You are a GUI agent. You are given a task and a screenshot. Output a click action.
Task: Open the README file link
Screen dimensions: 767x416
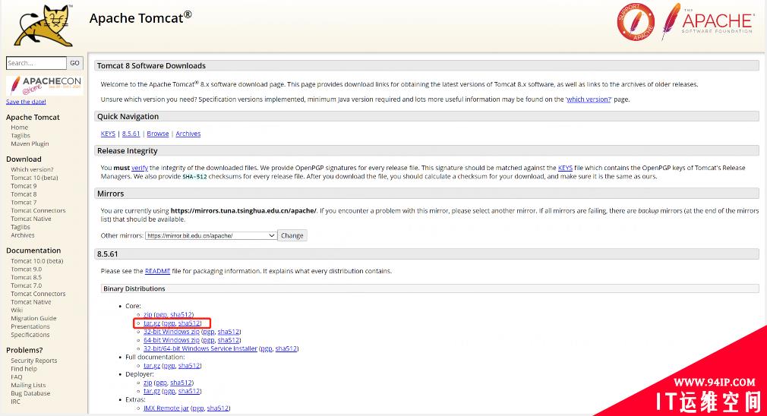click(157, 271)
